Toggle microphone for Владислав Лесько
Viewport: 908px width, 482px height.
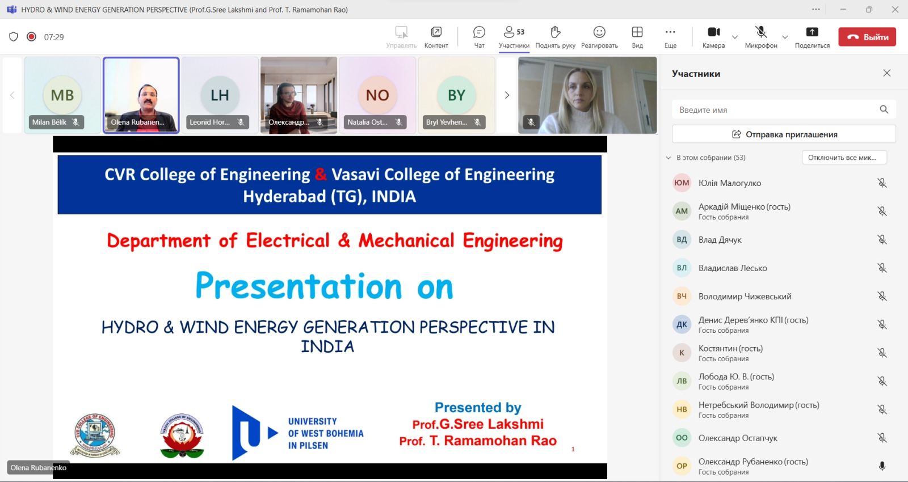point(882,268)
